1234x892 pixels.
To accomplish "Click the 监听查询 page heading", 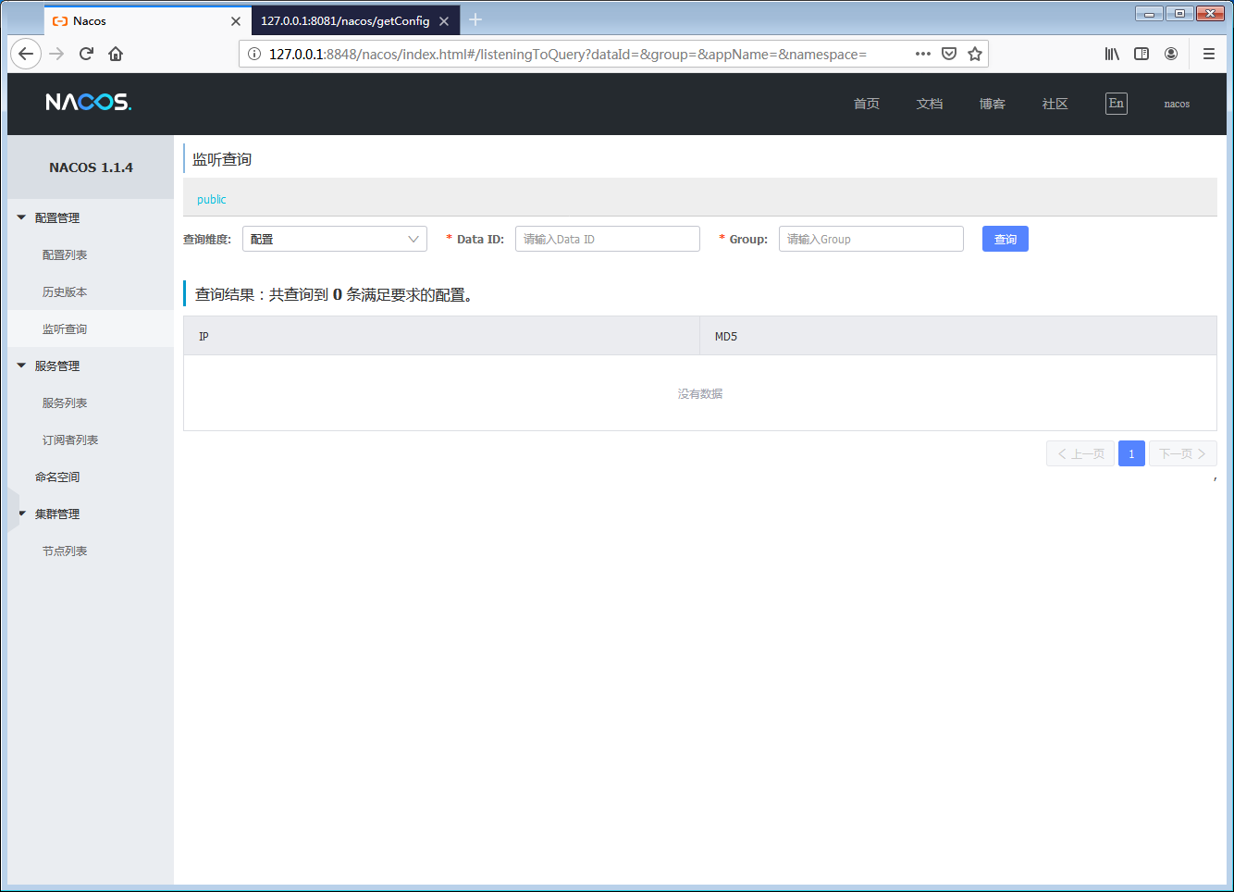I will (222, 159).
